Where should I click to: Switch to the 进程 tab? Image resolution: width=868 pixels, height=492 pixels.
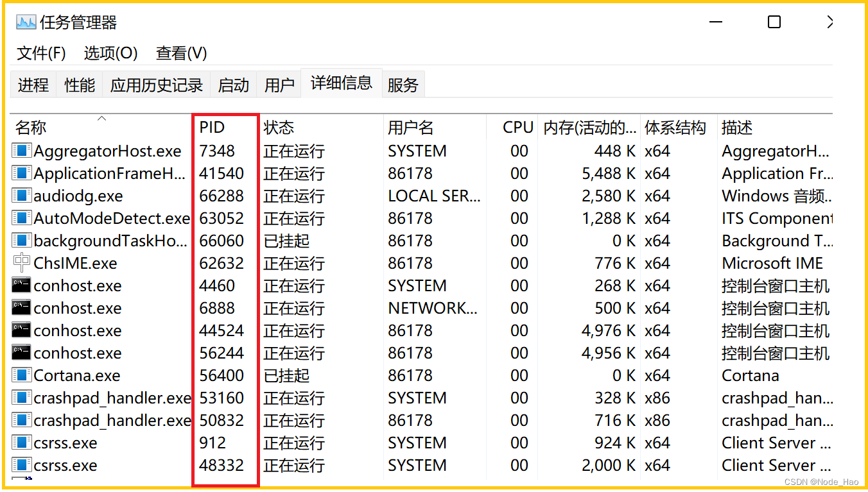point(33,85)
